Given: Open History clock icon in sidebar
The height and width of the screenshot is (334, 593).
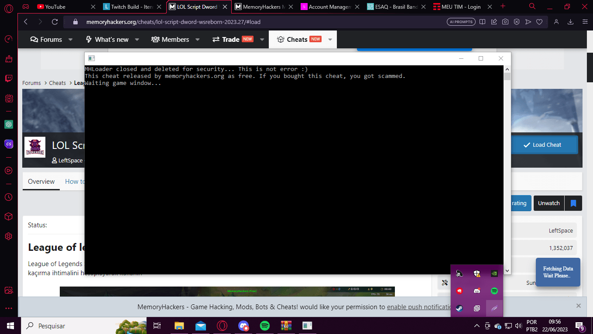Looking at the screenshot, I should pos(8,197).
